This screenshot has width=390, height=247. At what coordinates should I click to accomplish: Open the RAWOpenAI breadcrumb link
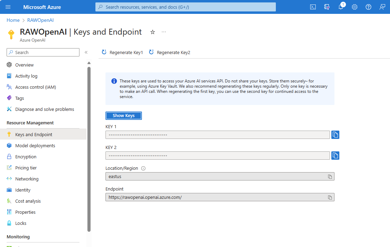pos(40,20)
